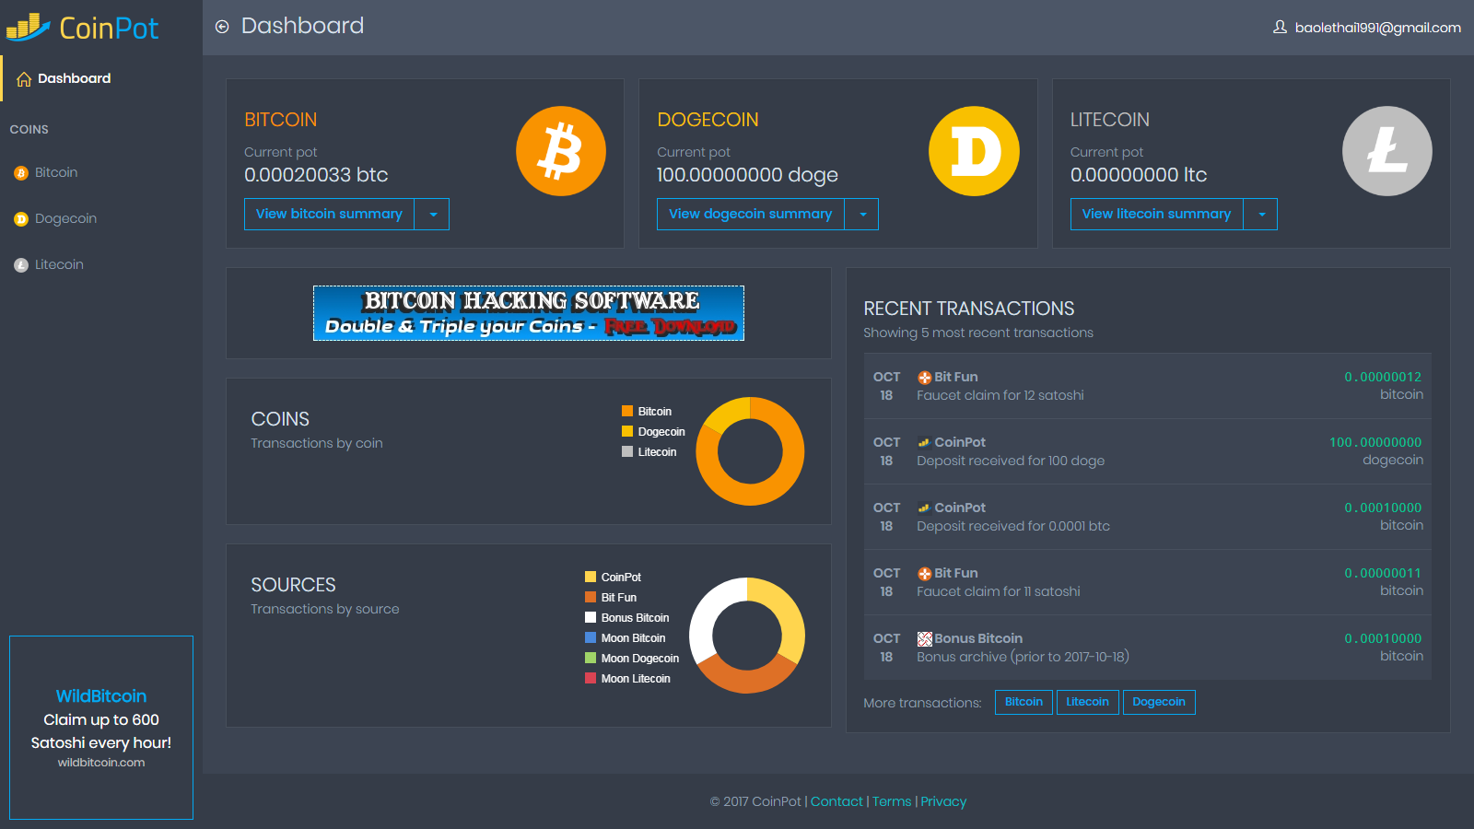Click the Litecoin icon in the sidebar
This screenshot has height=829, width=1474.
click(21, 265)
